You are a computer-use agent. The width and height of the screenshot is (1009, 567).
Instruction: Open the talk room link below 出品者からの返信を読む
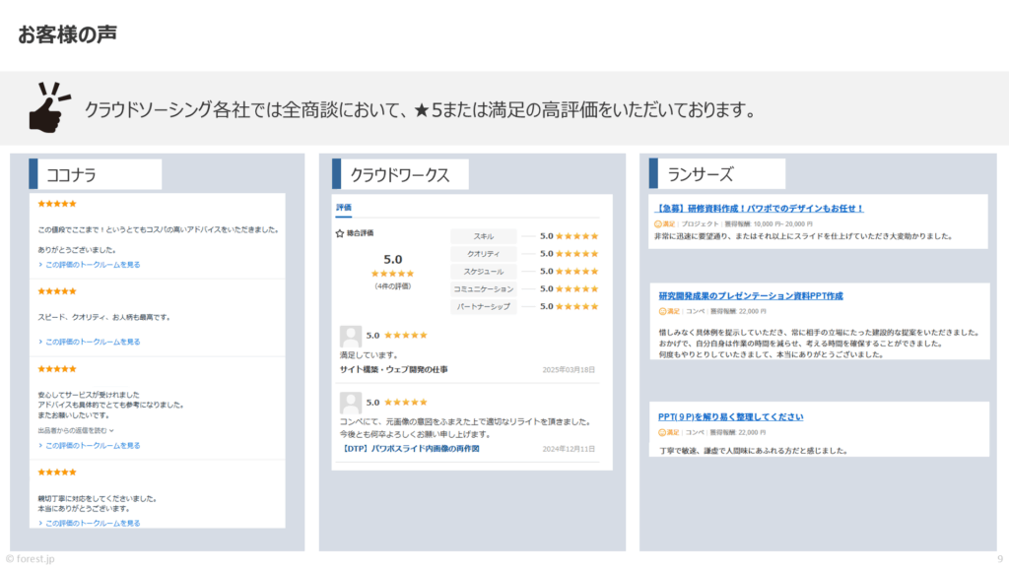(90, 446)
